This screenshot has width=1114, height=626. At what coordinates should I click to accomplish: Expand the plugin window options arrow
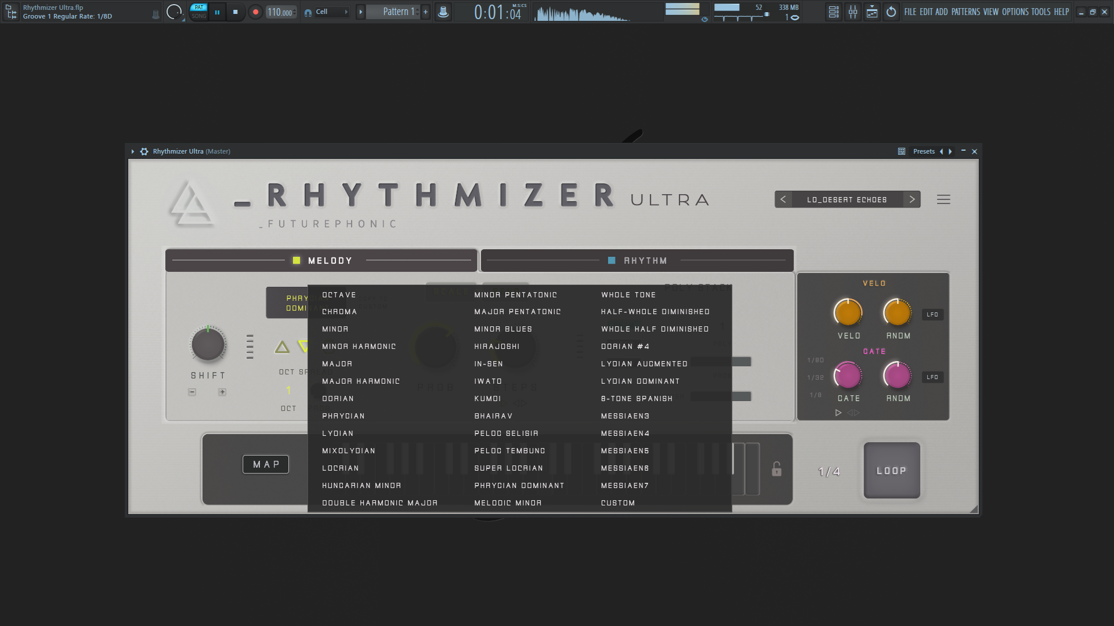click(133, 151)
